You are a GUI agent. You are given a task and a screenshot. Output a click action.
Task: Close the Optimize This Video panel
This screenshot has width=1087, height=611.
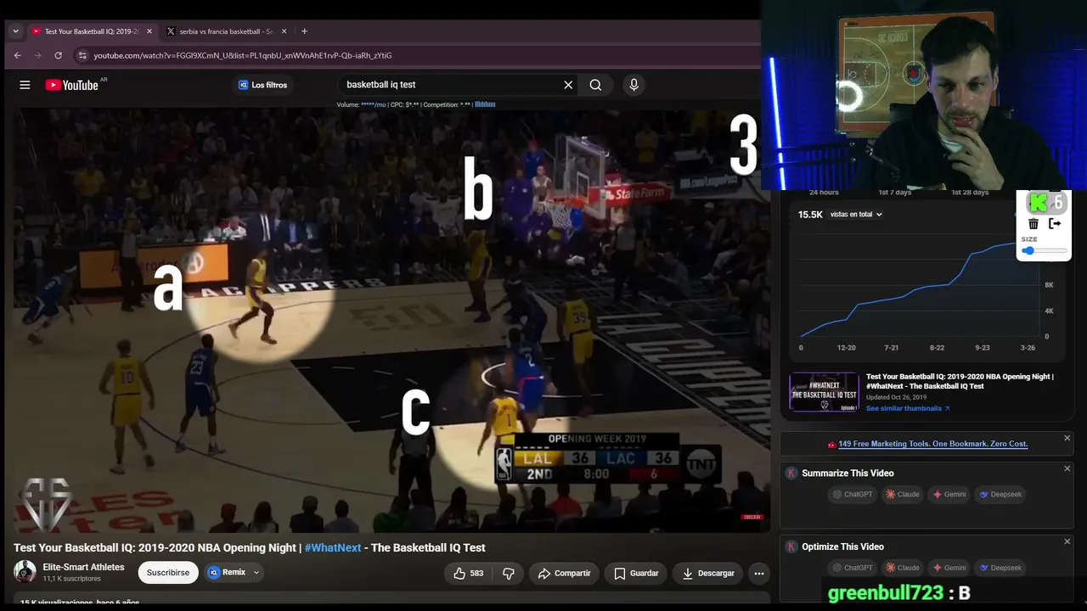[x=1067, y=541]
